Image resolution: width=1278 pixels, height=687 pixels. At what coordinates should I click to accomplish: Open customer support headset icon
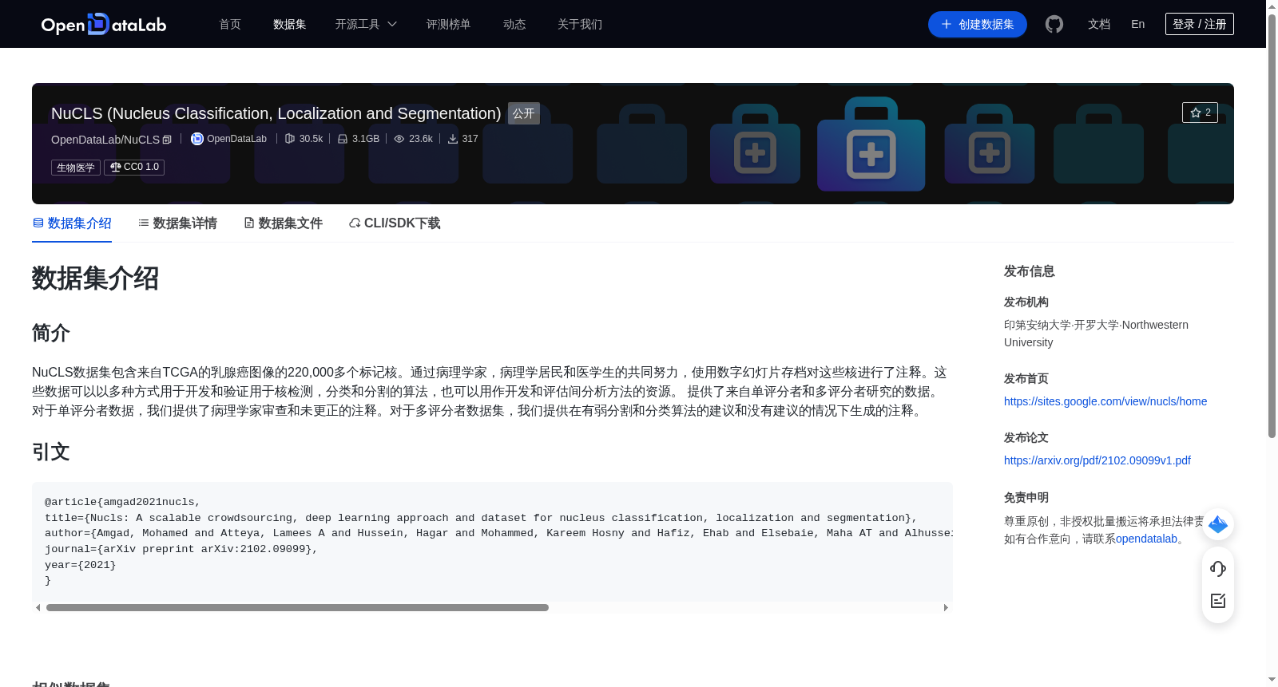tap(1218, 569)
